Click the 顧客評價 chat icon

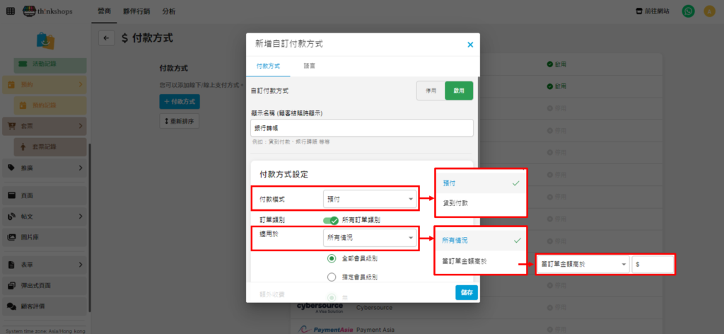[12, 306]
